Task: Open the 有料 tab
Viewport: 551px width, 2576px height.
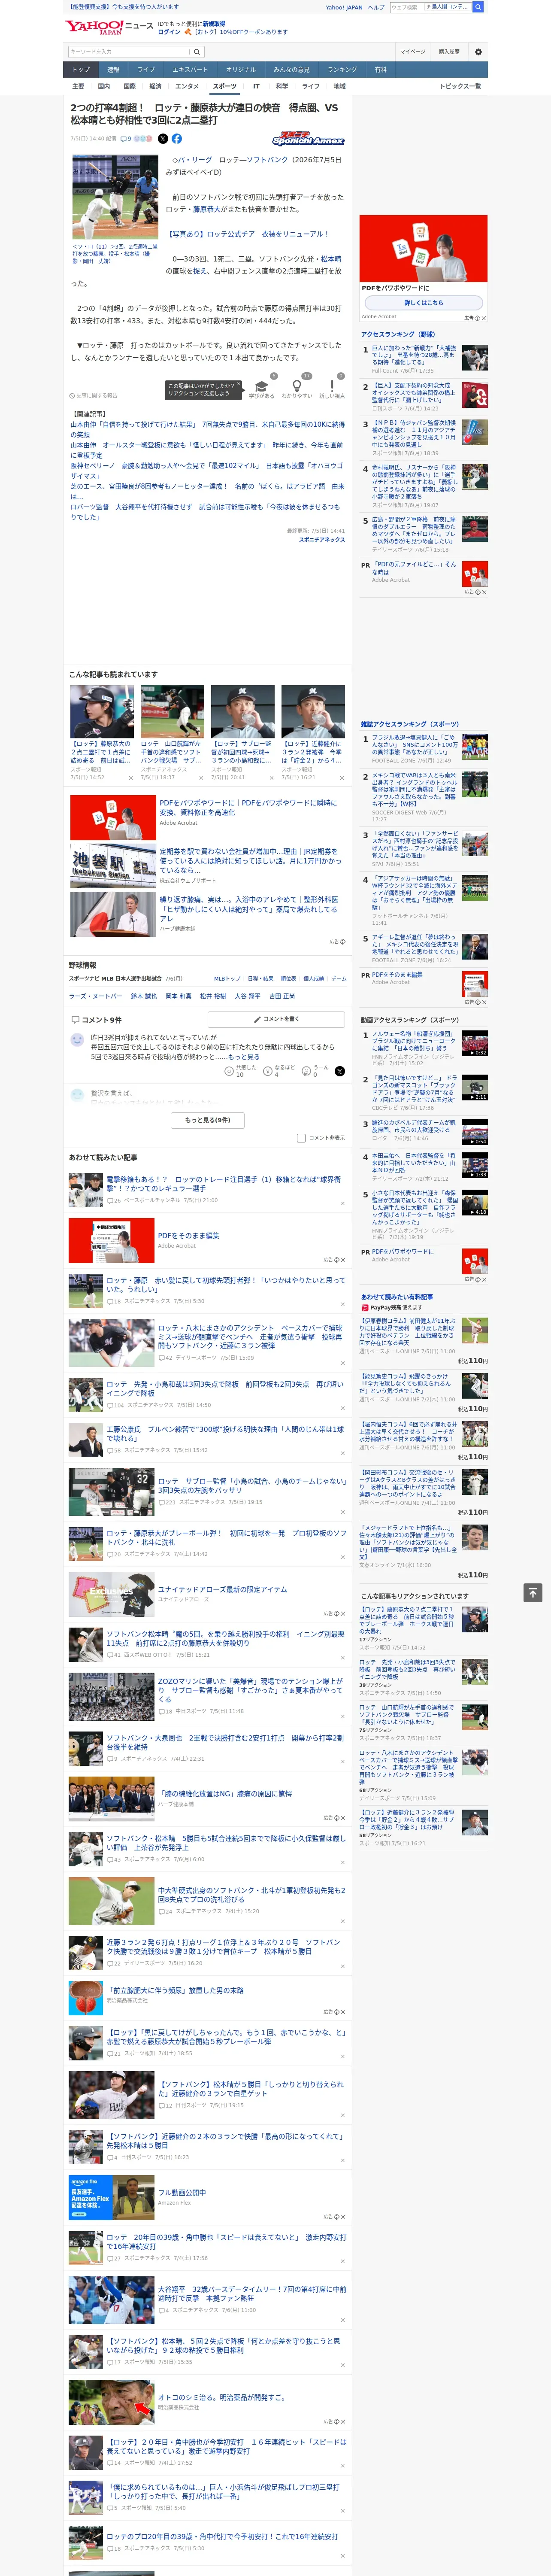Action: pyautogui.click(x=380, y=70)
